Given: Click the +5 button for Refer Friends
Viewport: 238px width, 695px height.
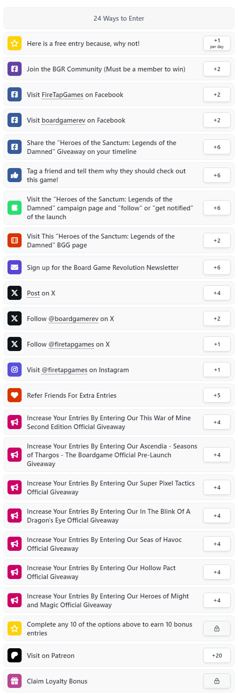Looking at the screenshot, I should click(x=217, y=395).
